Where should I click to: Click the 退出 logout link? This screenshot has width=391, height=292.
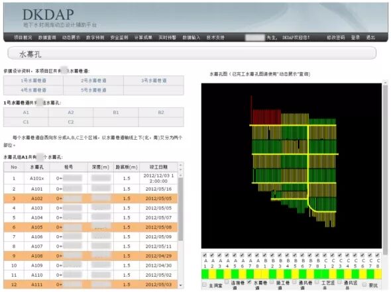point(370,38)
